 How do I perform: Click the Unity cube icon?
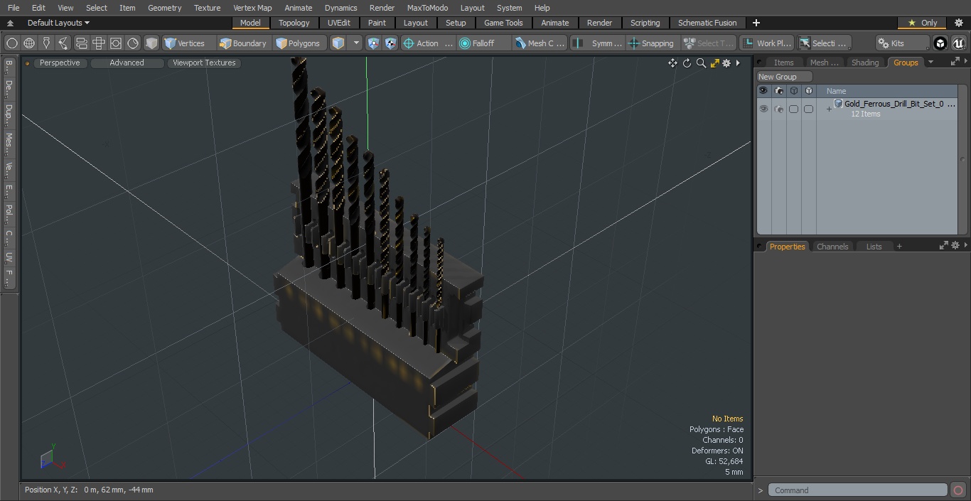coord(940,43)
